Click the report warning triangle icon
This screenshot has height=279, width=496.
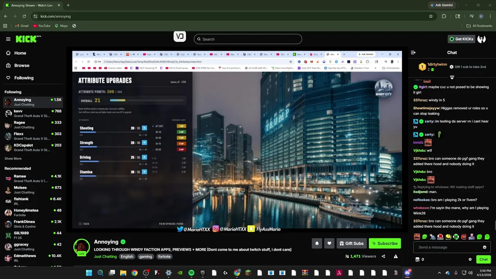(x=396, y=257)
